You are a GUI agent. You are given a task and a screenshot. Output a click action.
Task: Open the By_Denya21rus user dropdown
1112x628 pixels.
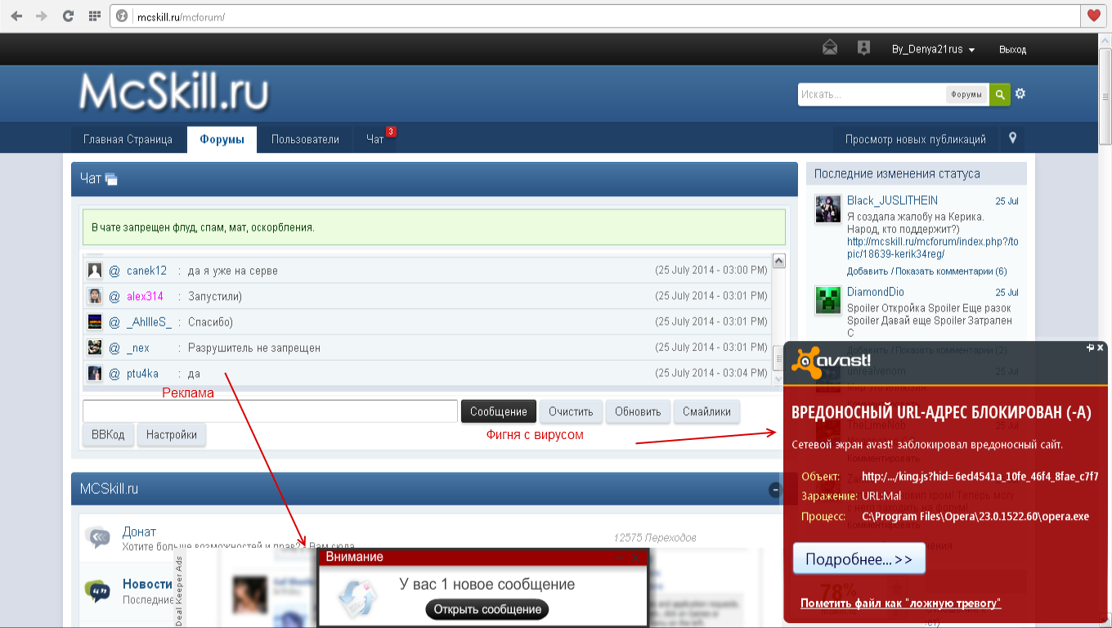point(934,49)
